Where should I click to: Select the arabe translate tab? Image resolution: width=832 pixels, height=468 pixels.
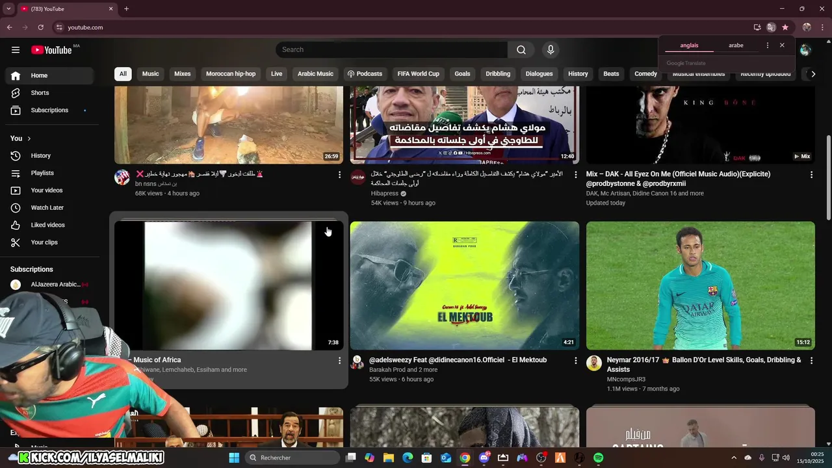point(736,45)
